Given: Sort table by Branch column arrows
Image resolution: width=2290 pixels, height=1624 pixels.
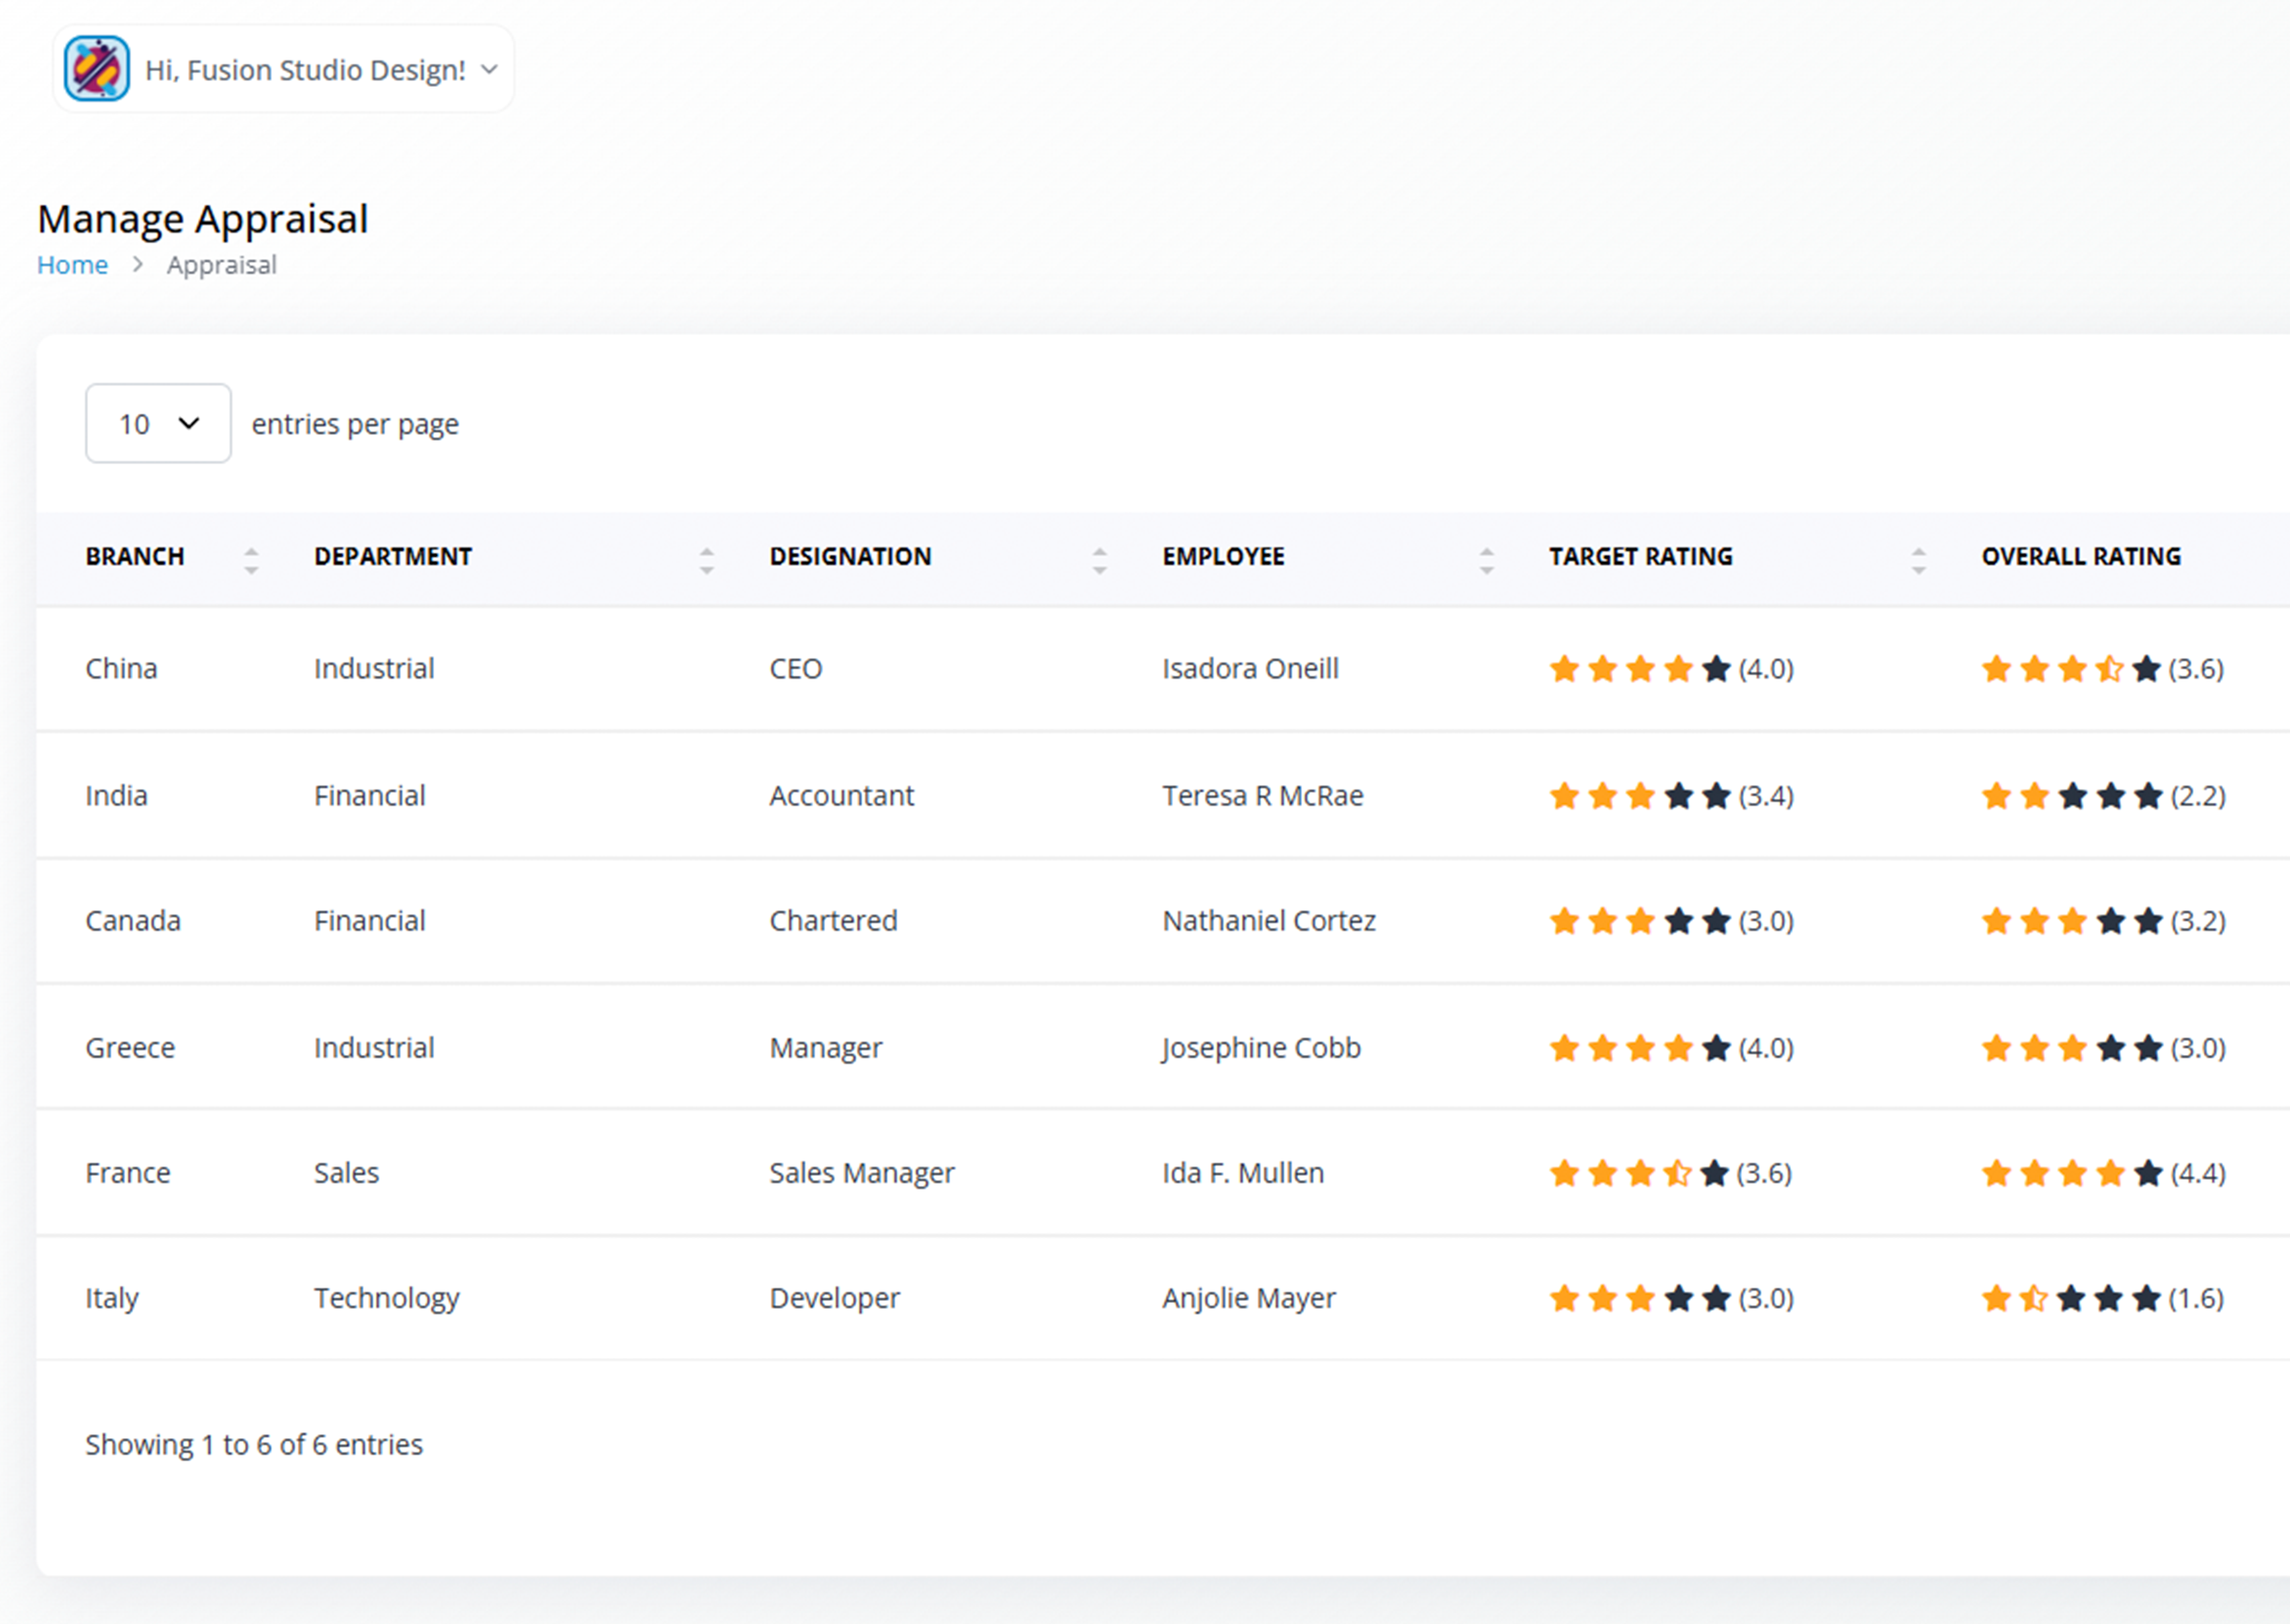Looking at the screenshot, I should tap(251, 560).
